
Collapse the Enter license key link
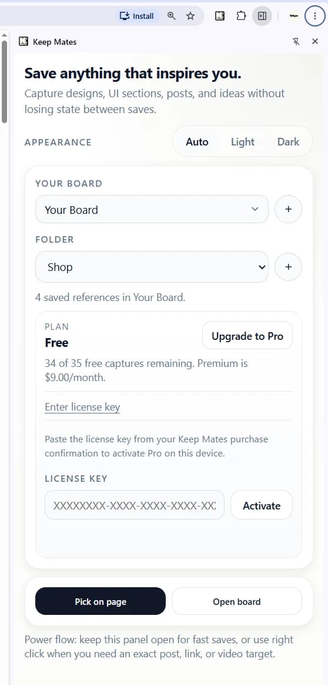click(x=82, y=407)
